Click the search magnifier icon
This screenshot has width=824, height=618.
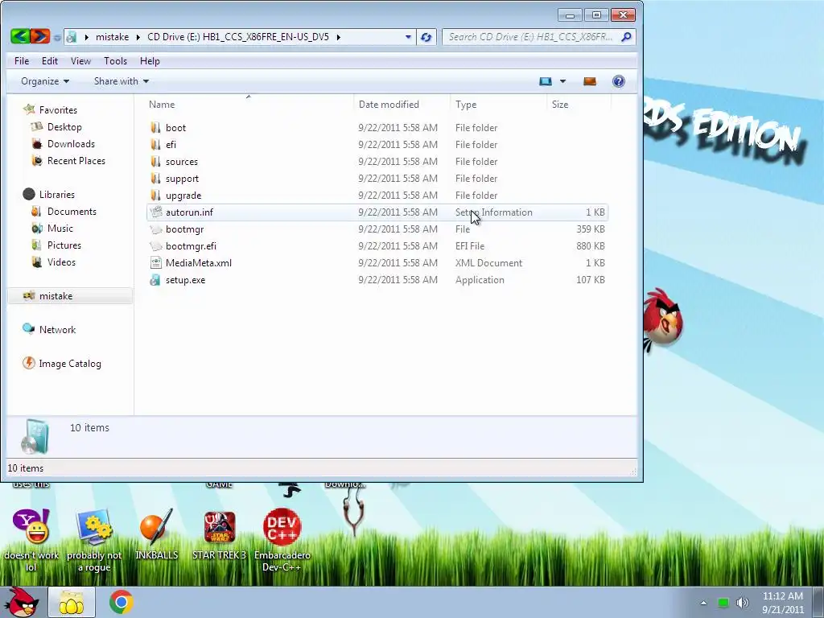[626, 37]
